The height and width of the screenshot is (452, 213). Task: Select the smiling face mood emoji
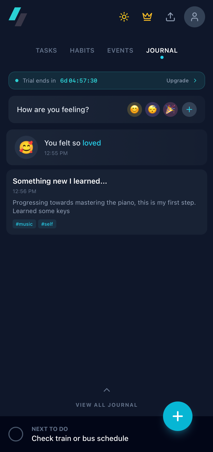pyautogui.click(x=134, y=109)
